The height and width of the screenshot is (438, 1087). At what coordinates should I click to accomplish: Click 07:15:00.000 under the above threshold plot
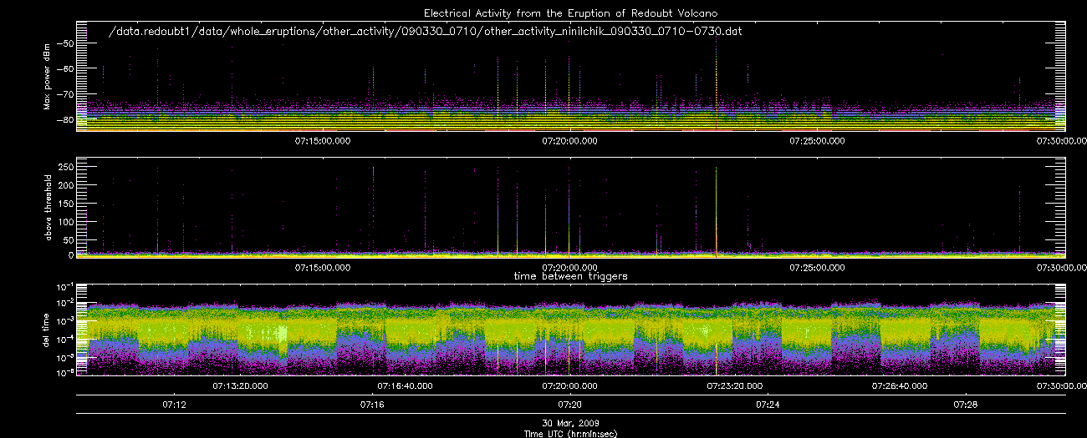pyautogui.click(x=324, y=267)
